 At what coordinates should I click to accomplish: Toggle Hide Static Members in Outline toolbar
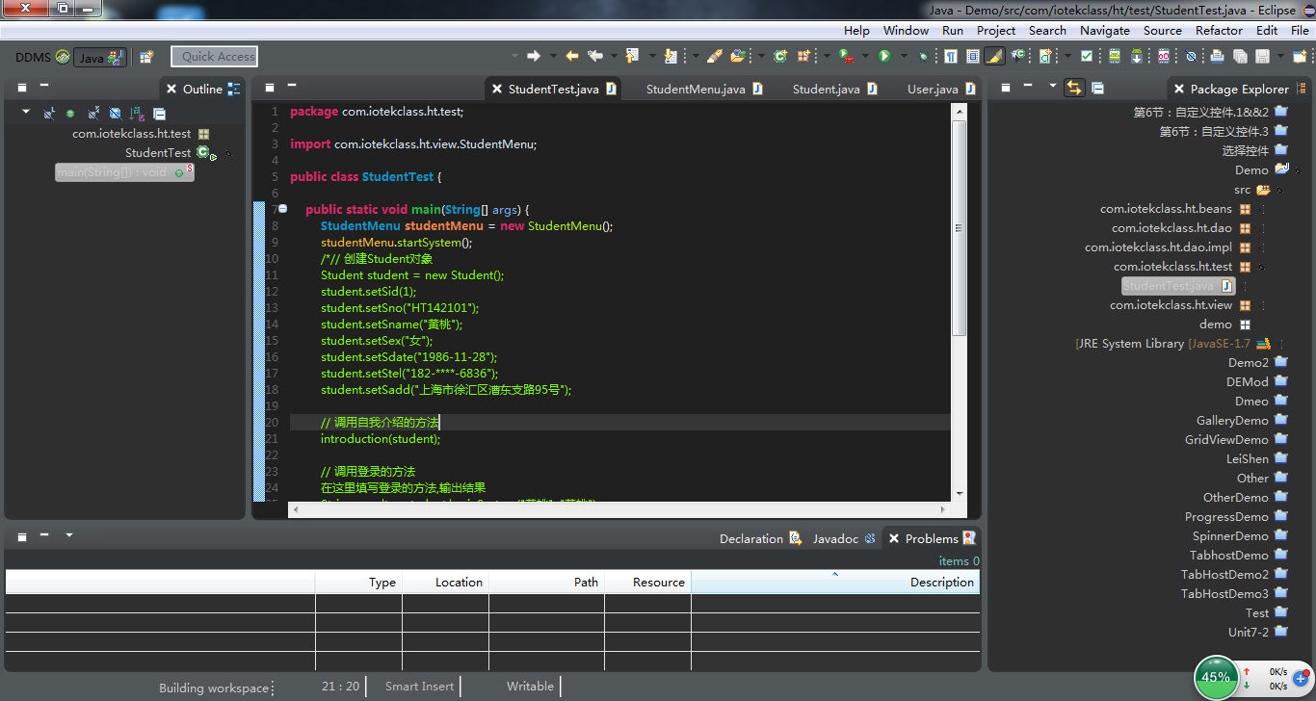93,114
